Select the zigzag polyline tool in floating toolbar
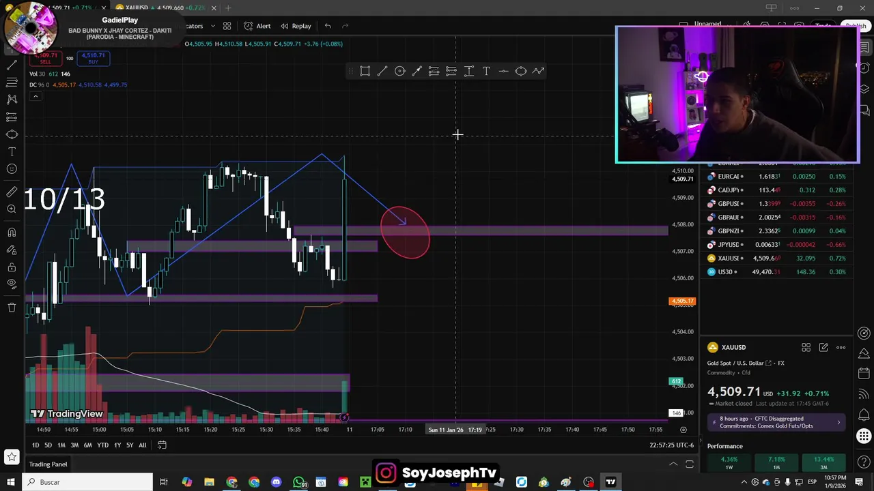Image resolution: width=874 pixels, height=491 pixels. [x=538, y=71]
